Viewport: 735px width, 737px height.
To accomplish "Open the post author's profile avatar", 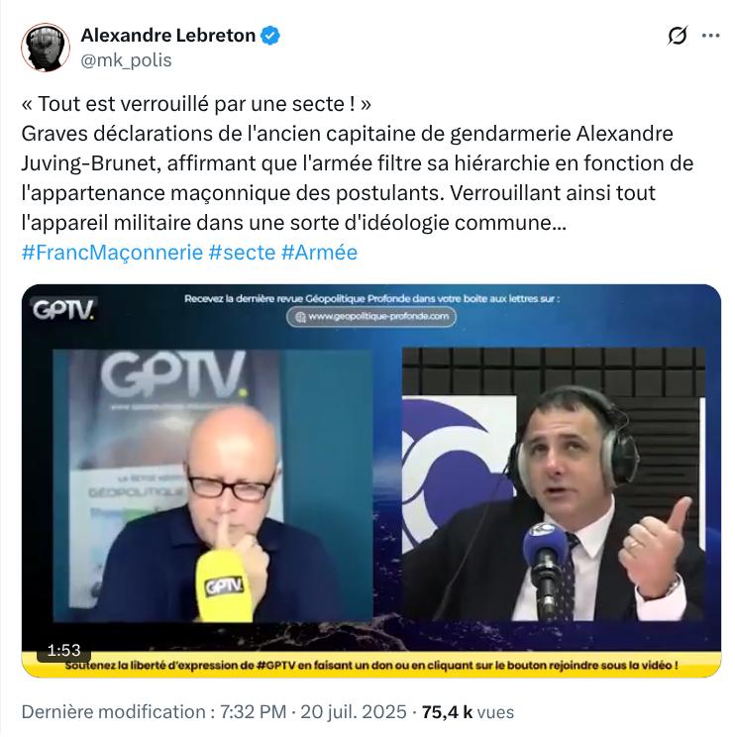I will pyautogui.click(x=46, y=48).
